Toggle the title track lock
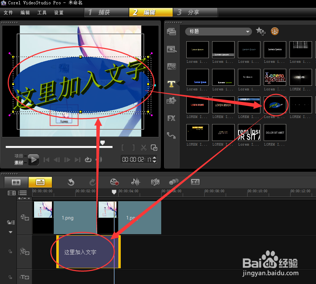The width and height of the screenshot is (316, 284). 10,277
